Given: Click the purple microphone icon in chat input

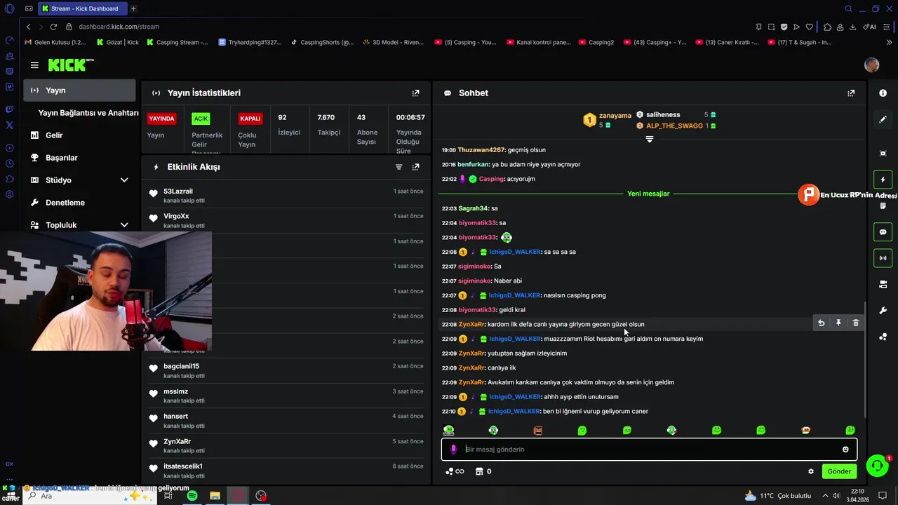Looking at the screenshot, I should click(453, 450).
